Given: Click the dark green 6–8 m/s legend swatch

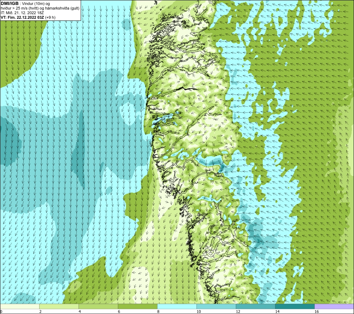Looking at the screenshot, I should click(138, 306).
